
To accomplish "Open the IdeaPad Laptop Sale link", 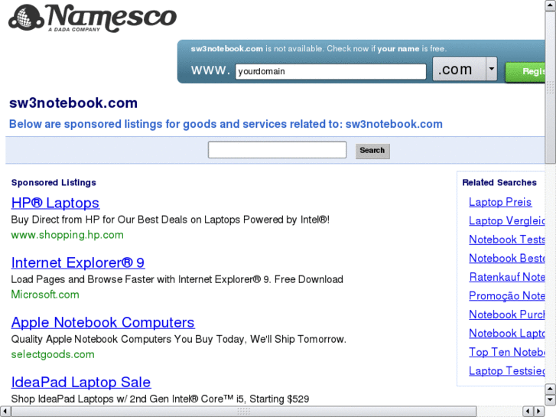I will pos(81,383).
